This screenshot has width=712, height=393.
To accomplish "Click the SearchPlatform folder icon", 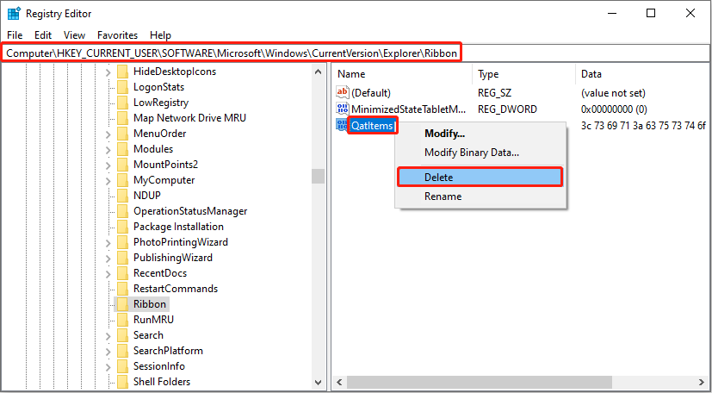I will [122, 351].
